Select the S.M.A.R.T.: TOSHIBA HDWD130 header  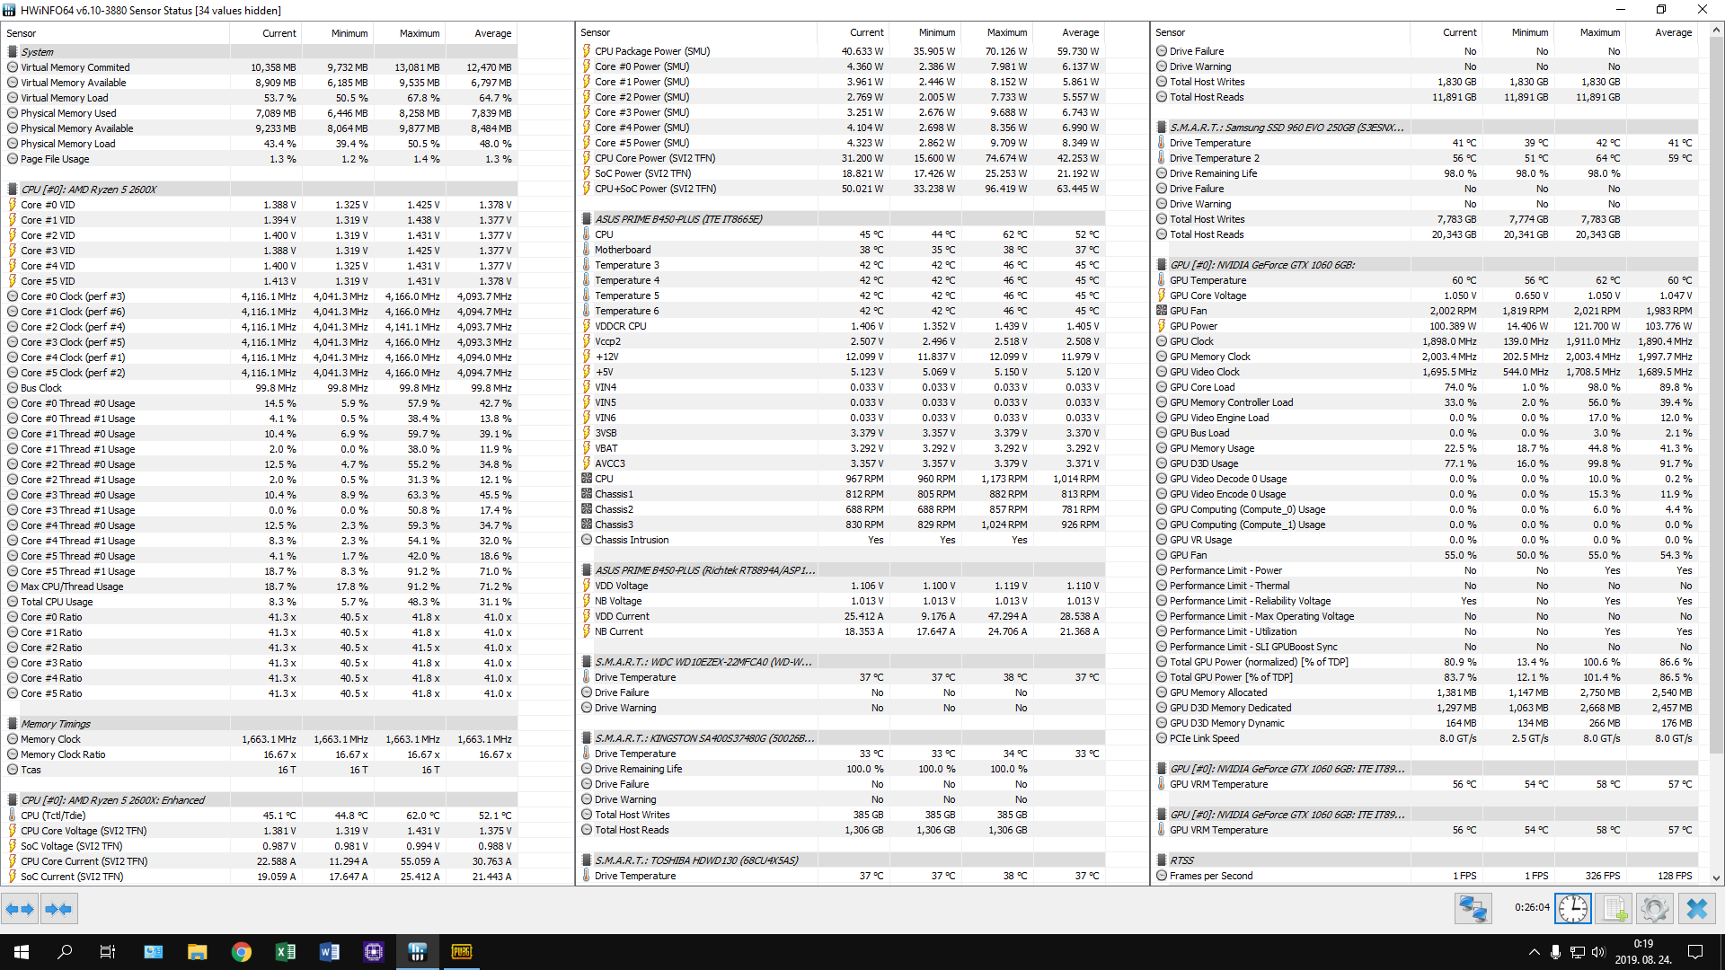coord(842,860)
